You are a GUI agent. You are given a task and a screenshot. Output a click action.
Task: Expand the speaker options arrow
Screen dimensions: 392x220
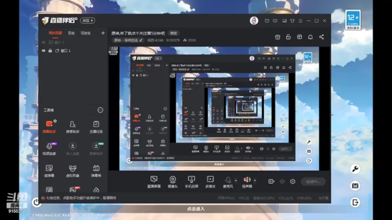pyautogui.click(x=255, y=180)
